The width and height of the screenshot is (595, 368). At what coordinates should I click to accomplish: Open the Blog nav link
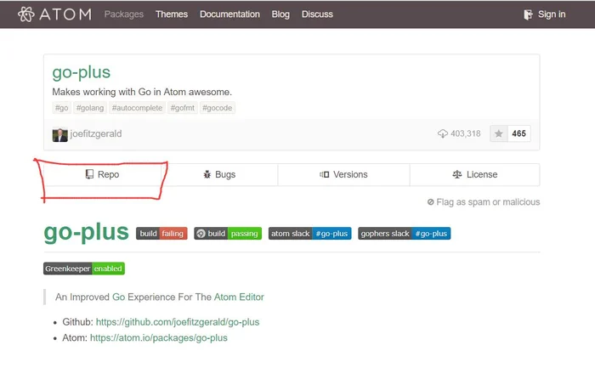pos(280,14)
